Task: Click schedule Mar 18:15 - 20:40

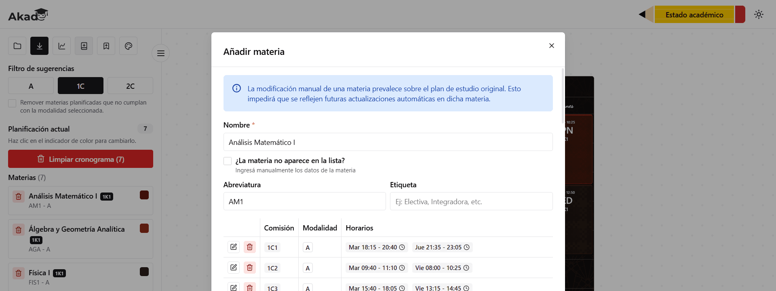Action: point(377,247)
